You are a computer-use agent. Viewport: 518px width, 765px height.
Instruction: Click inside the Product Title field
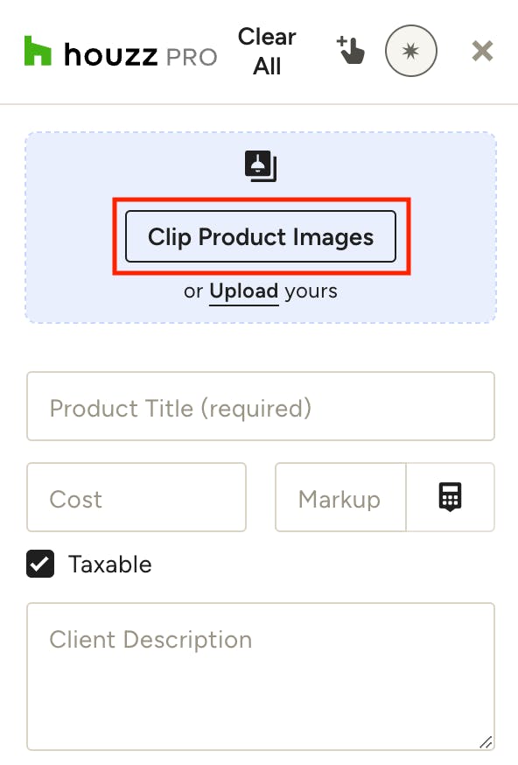(261, 406)
